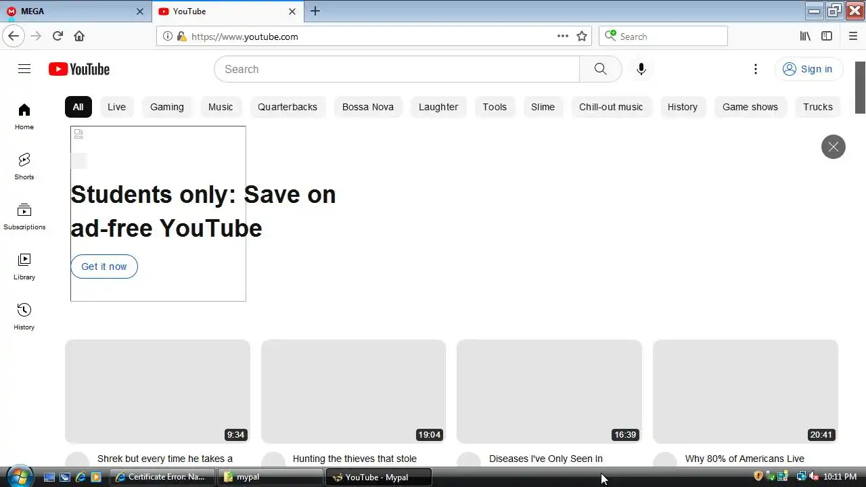Open the browser Library icon

pyautogui.click(x=805, y=37)
